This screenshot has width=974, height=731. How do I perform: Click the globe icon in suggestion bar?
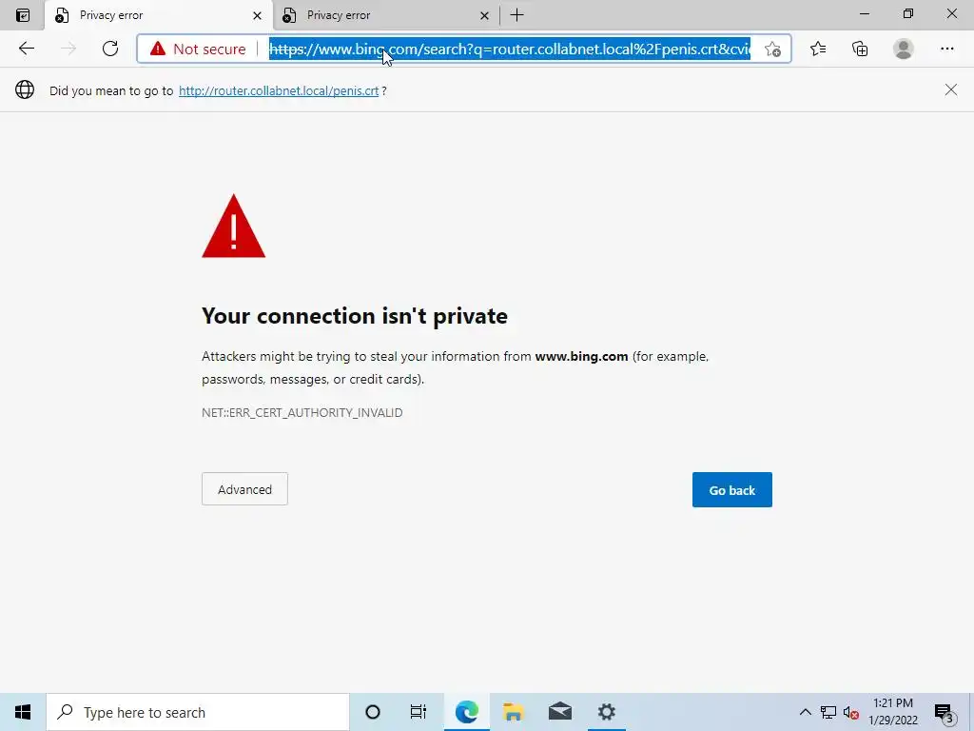[25, 90]
